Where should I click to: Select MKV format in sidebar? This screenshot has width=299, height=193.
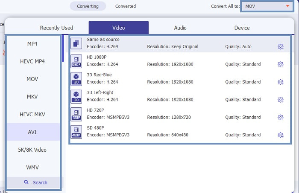click(x=32, y=97)
